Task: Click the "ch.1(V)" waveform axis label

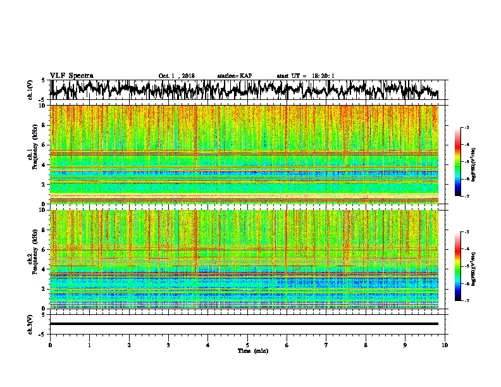Action: click(30, 90)
